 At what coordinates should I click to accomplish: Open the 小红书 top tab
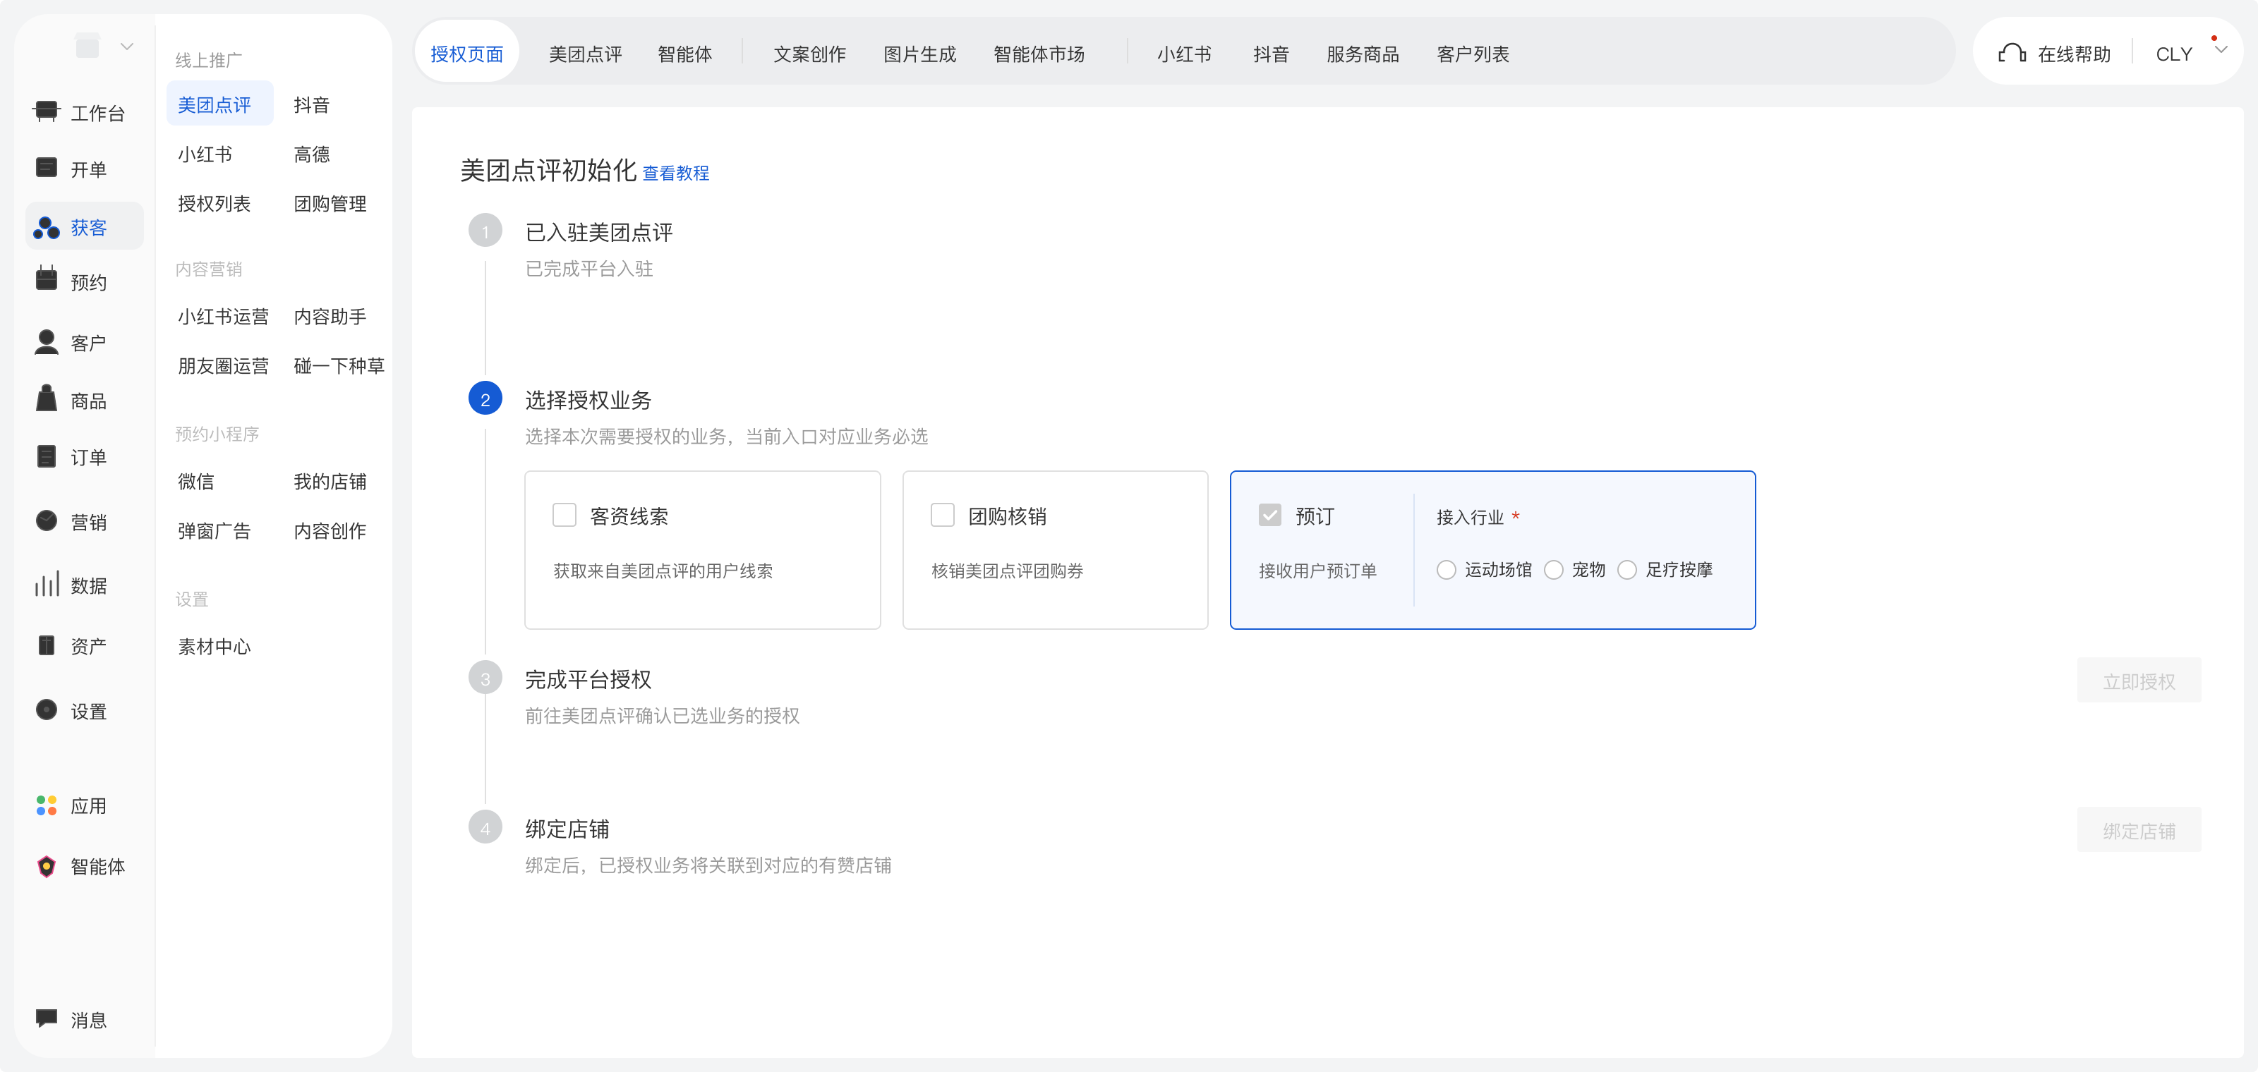(x=1183, y=54)
